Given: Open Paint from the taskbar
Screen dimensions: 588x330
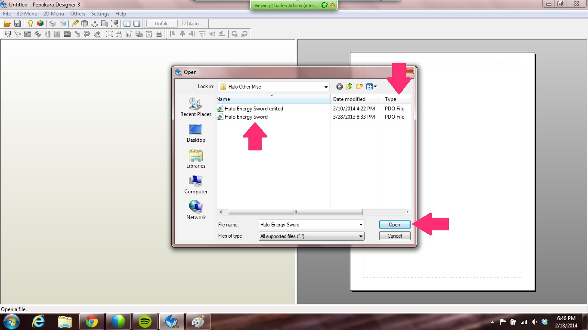Looking at the screenshot, I should pyautogui.click(x=198, y=321).
